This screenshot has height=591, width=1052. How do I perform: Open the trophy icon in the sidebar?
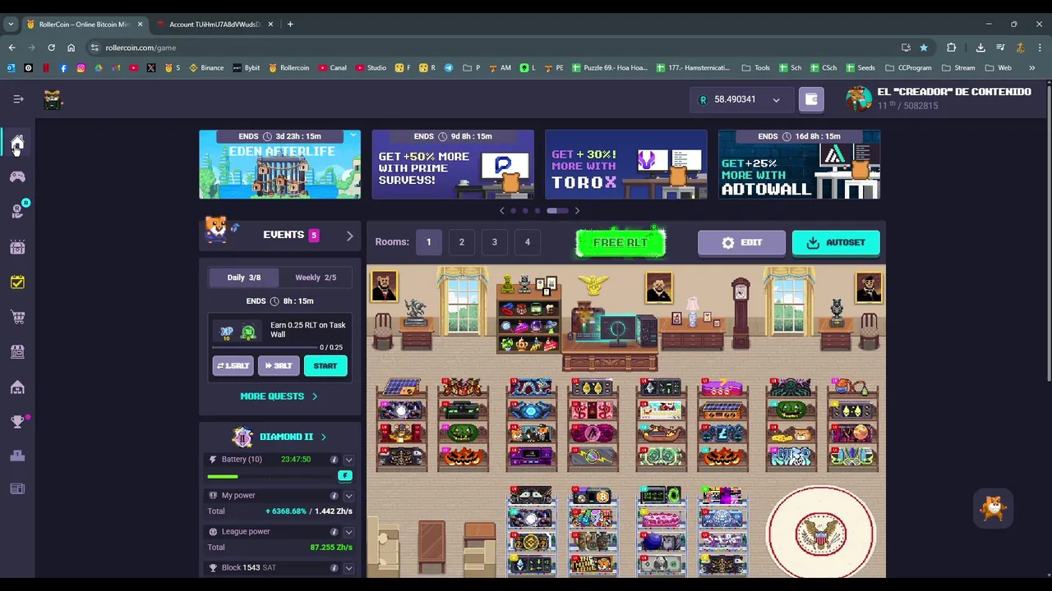coord(17,422)
